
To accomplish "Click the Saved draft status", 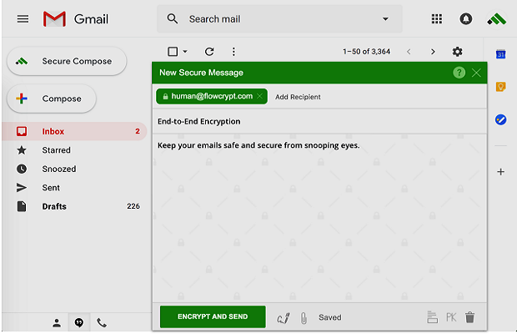I will tap(329, 317).
